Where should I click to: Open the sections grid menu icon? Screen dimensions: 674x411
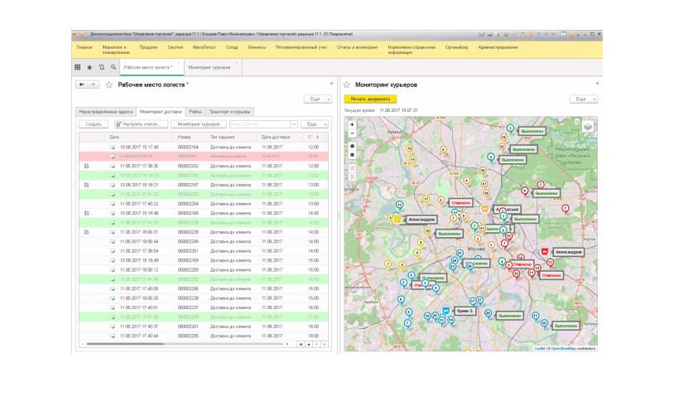[x=77, y=67]
